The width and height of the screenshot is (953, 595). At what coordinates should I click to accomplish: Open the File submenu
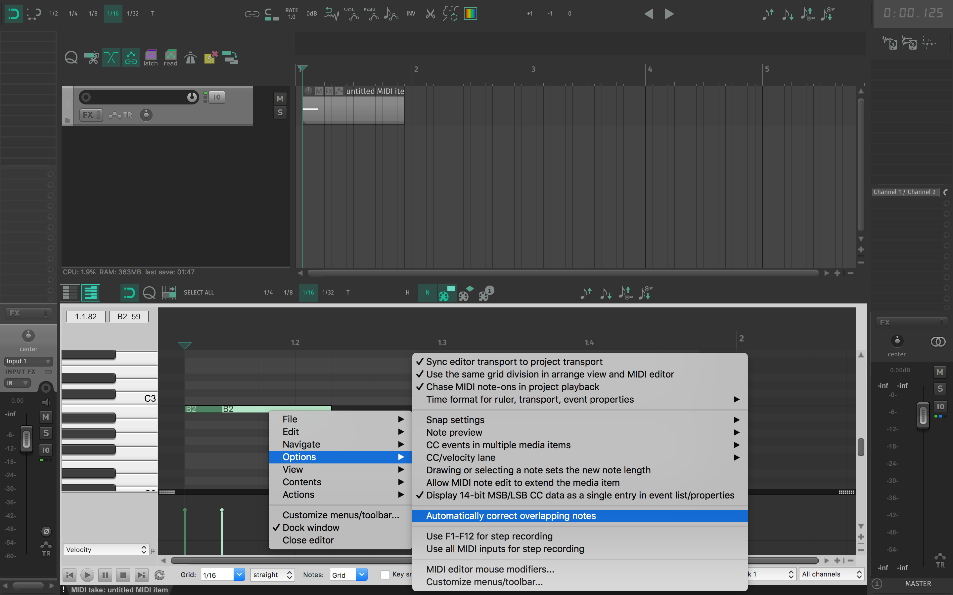coord(340,419)
